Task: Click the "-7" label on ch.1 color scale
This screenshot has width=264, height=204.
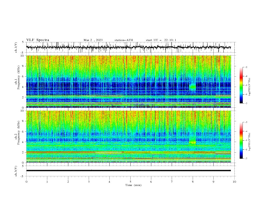Action: click(x=246, y=103)
